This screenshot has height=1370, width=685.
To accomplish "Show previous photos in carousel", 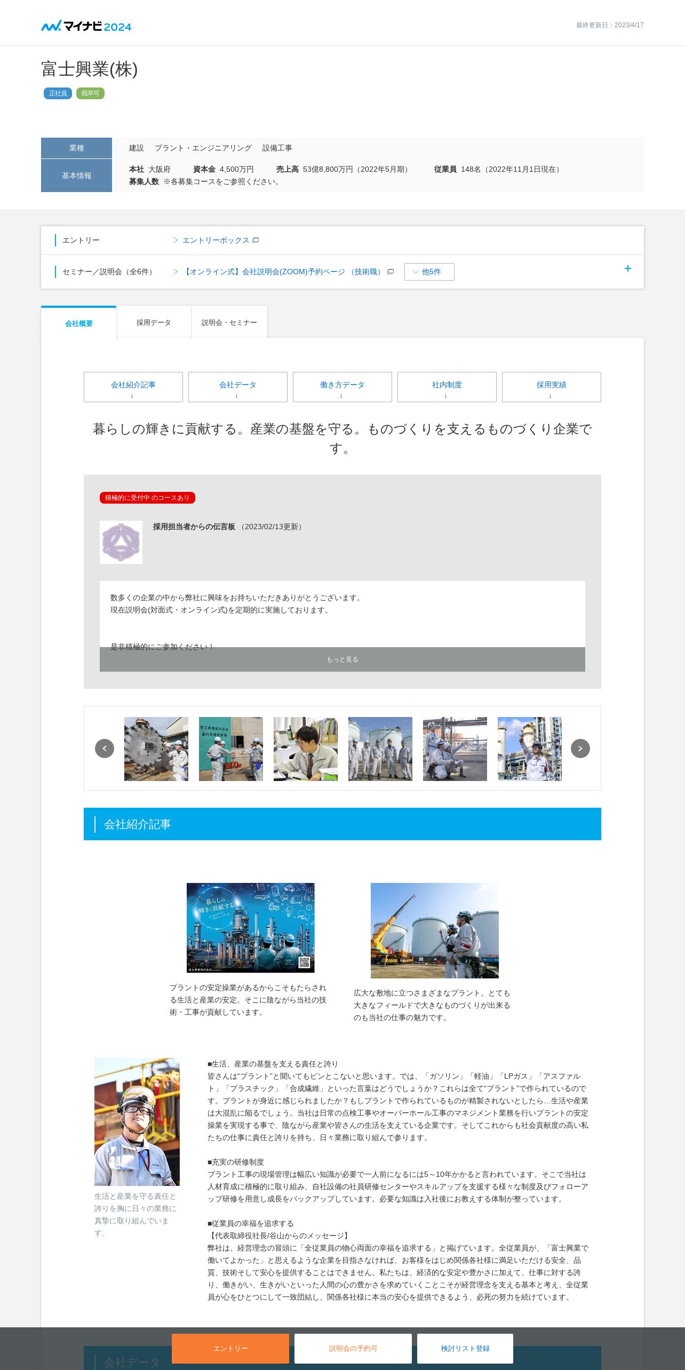I will point(105,748).
